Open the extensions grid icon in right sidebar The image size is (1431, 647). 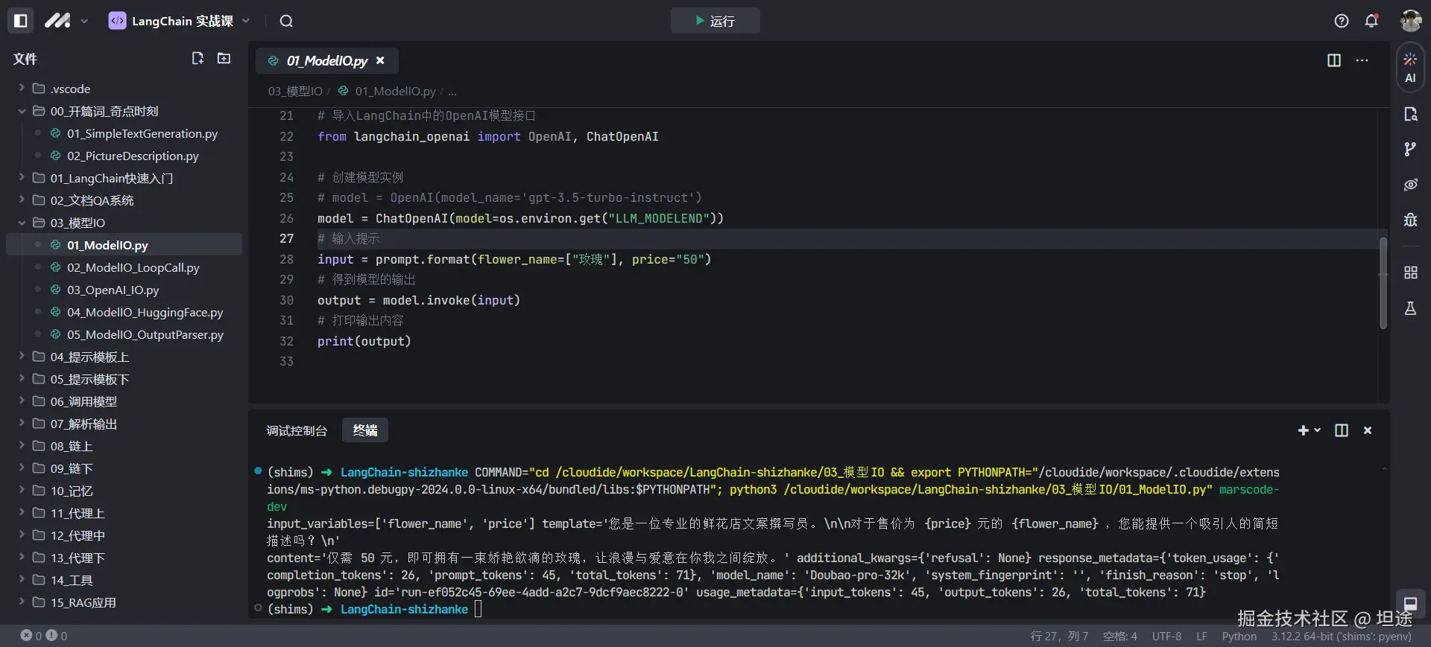(1410, 272)
